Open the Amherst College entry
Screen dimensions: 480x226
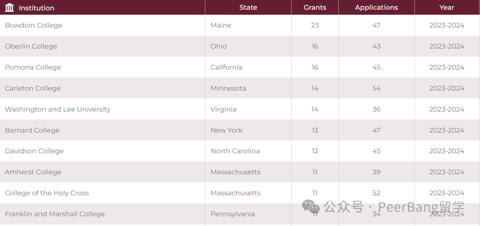(33, 172)
